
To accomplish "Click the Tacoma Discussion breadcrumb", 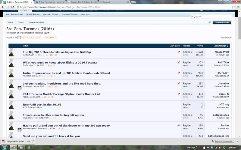I will pos(36,22).
